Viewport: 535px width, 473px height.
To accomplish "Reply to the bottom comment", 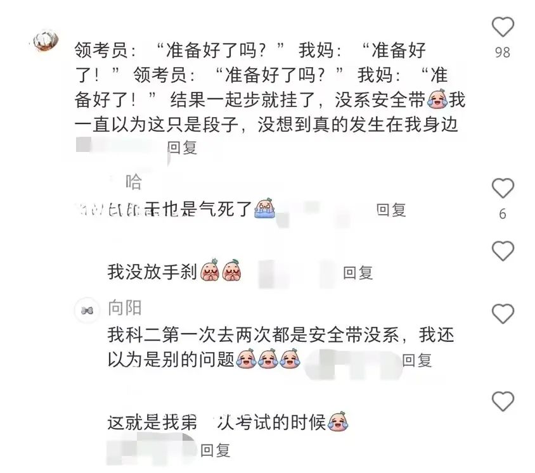I will point(216,450).
